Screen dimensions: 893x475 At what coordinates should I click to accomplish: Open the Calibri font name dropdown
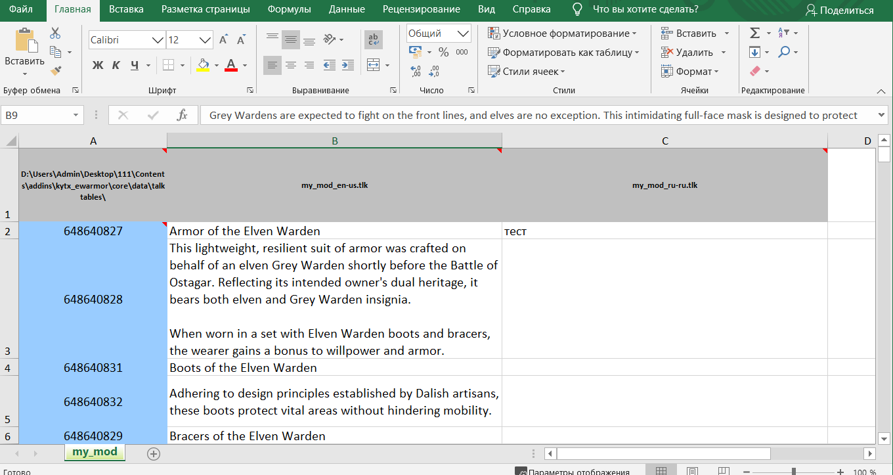158,40
